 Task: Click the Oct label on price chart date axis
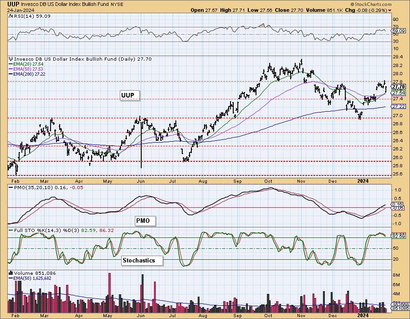pos(268,181)
